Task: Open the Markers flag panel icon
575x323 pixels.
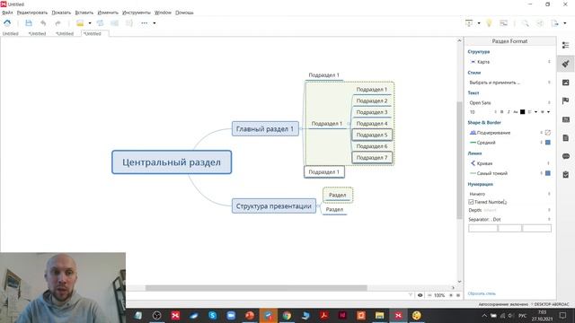Action: coord(565,100)
